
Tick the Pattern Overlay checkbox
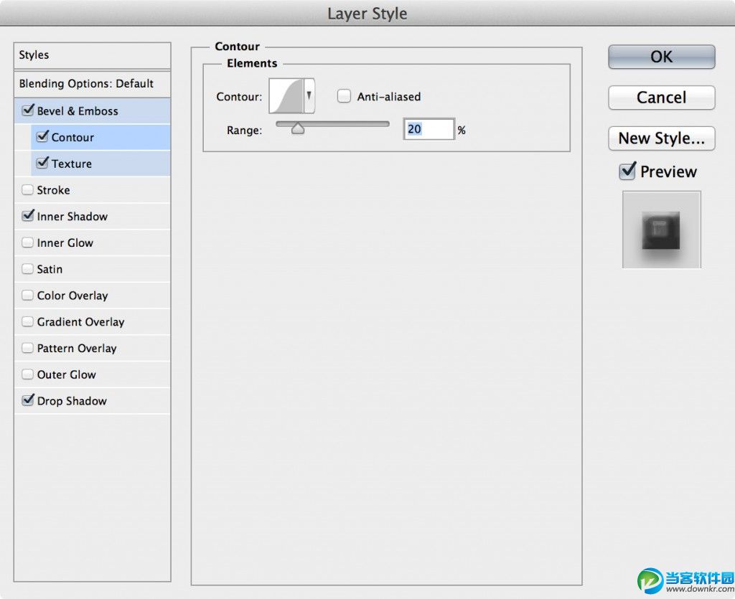(x=28, y=348)
